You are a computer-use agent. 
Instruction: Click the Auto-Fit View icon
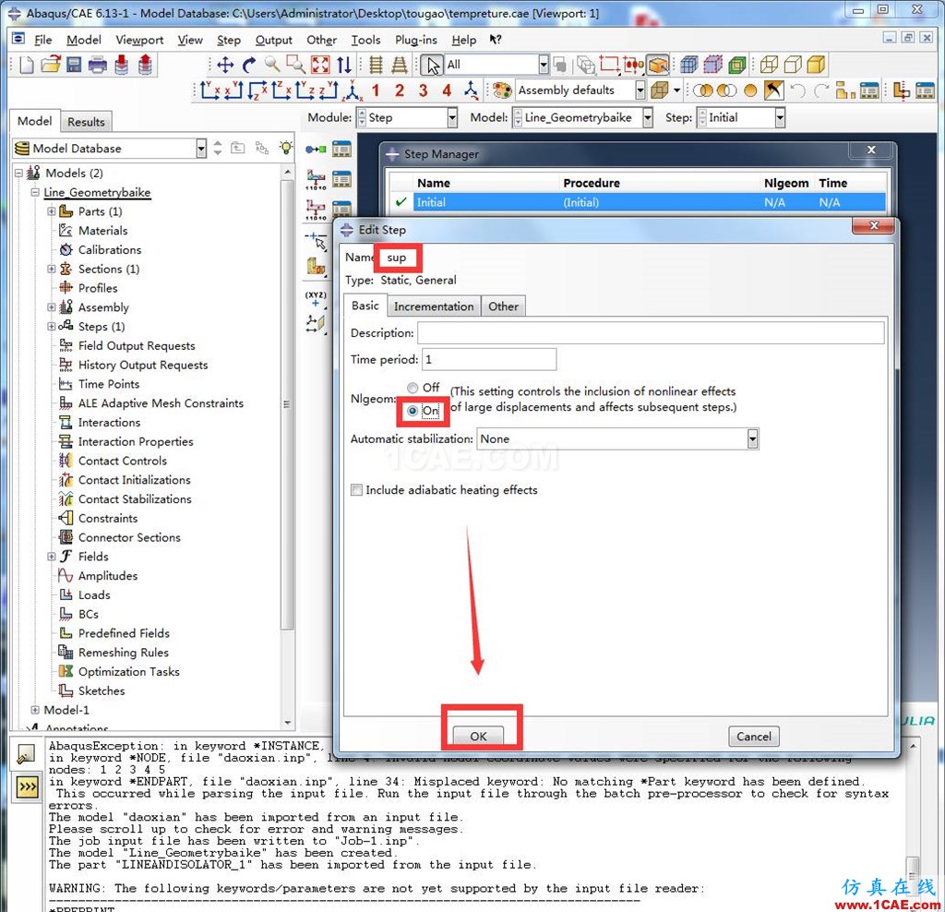pos(320,65)
